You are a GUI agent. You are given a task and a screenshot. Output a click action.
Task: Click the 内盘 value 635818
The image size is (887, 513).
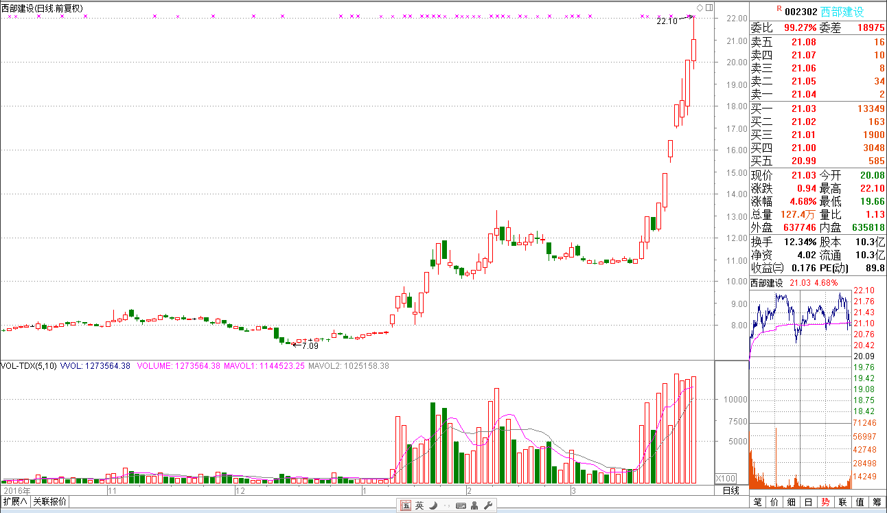point(868,227)
